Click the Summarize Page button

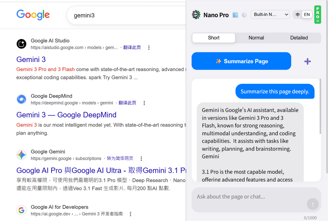241,61
